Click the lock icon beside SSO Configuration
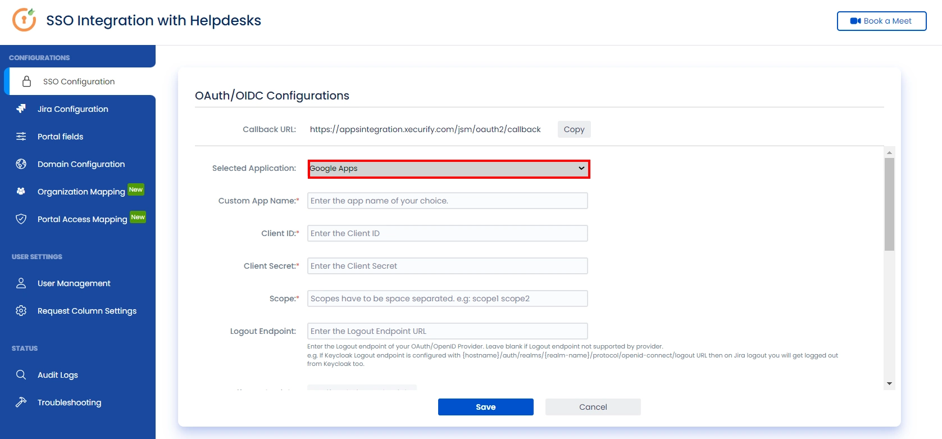 26,82
